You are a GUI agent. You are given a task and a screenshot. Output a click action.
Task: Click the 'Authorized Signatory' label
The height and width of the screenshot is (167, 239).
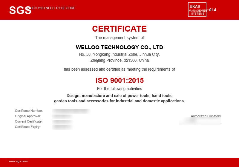coord(206,116)
